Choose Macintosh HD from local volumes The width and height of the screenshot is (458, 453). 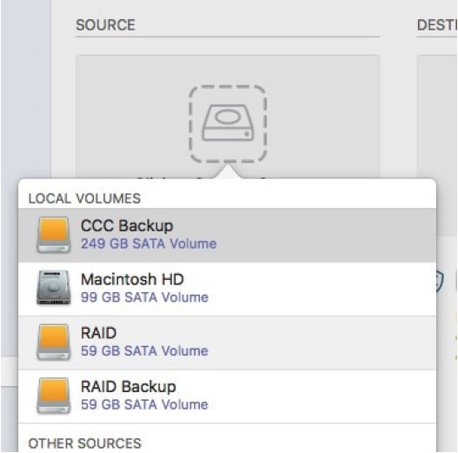[x=227, y=289]
